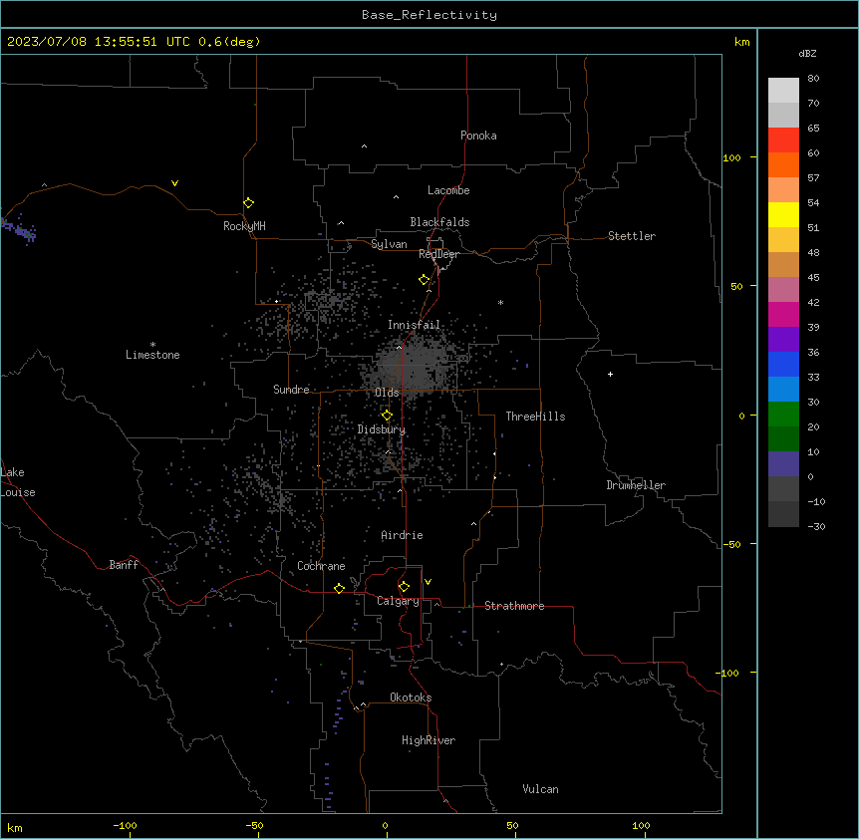This screenshot has width=859, height=839.
Task: Click the 0.6(deg) elevation label
Action: pyautogui.click(x=229, y=42)
